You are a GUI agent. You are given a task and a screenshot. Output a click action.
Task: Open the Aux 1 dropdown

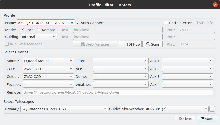[188, 61]
